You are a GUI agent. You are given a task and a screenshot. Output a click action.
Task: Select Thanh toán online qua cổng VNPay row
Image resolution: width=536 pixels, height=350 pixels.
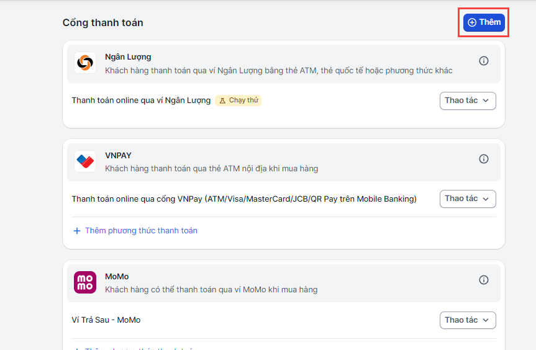click(x=243, y=199)
